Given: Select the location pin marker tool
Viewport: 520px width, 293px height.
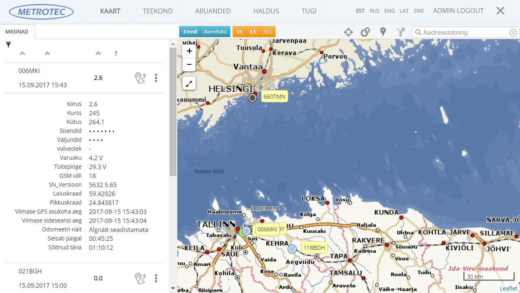Looking at the screenshot, I should [x=383, y=32].
